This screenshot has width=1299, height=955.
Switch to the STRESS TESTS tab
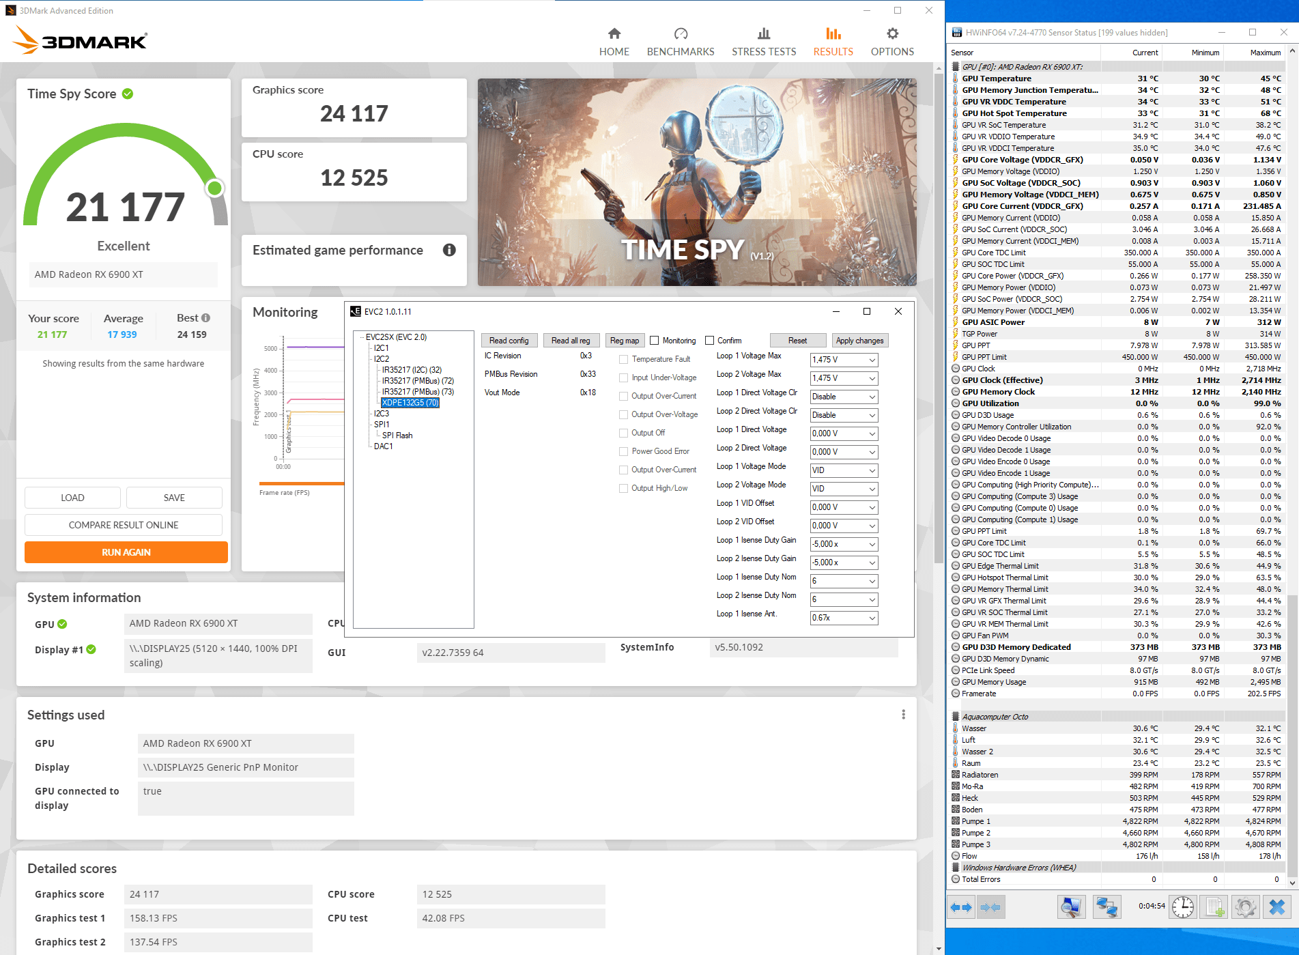pyautogui.click(x=764, y=42)
